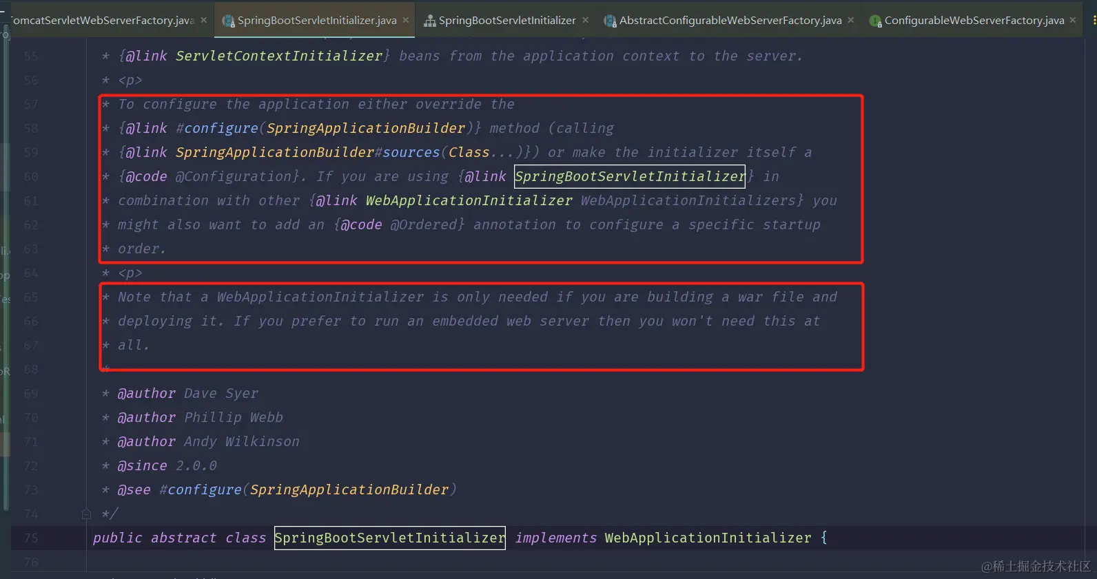The width and height of the screenshot is (1097, 579).
Task: Click WebApplicationInitializer after implements
Action: point(708,538)
